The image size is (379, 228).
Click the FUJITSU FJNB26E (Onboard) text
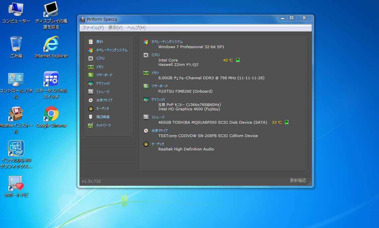pos(185,91)
